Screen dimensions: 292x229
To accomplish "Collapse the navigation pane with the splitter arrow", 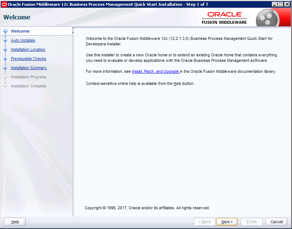I will (x=73, y=28).
